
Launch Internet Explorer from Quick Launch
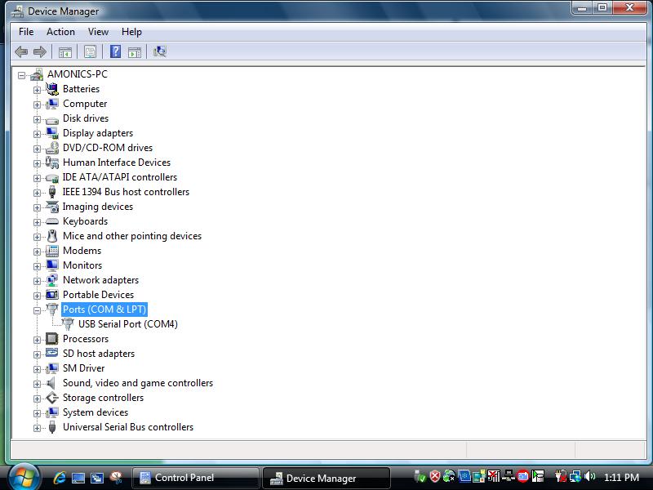click(59, 478)
